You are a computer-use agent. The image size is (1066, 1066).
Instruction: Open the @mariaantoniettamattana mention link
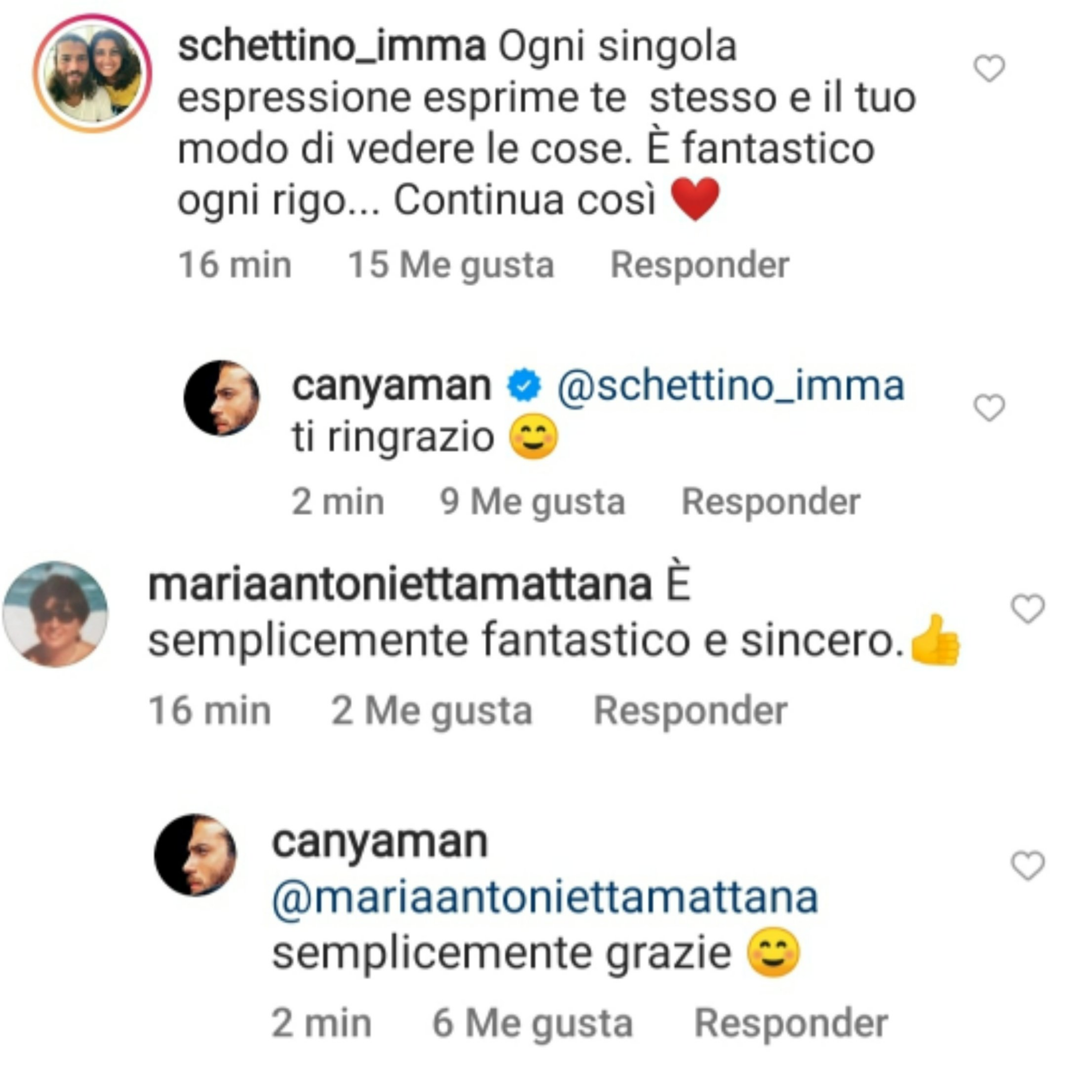pyautogui.click(x=544, y=898)
